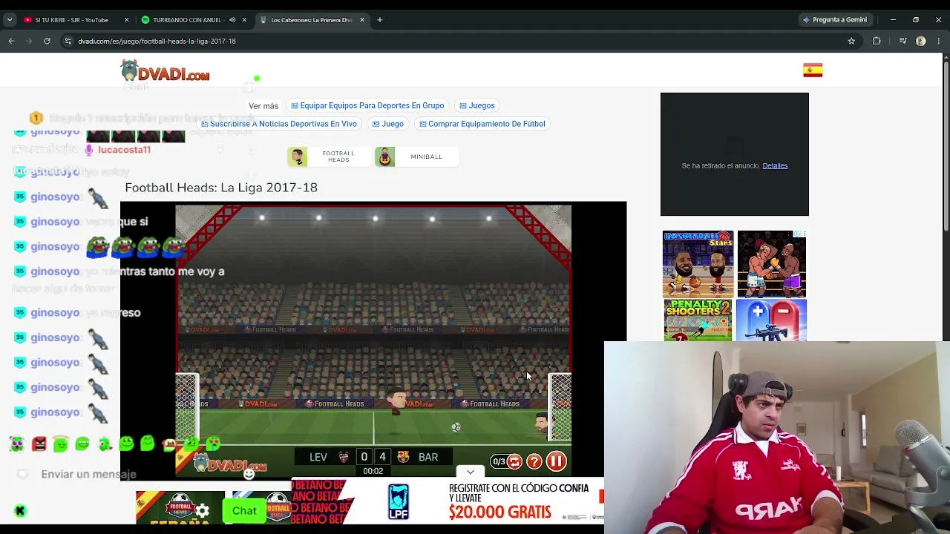950x534 pixels.
Task: Pause the Football Heads game
Action: 556,462
